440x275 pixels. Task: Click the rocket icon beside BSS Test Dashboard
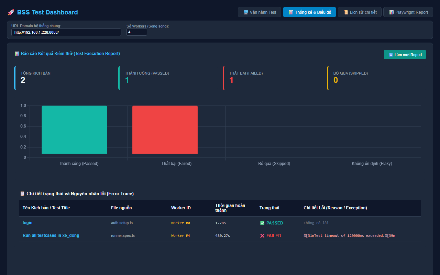pyautogui.click(x=11, y=12)
